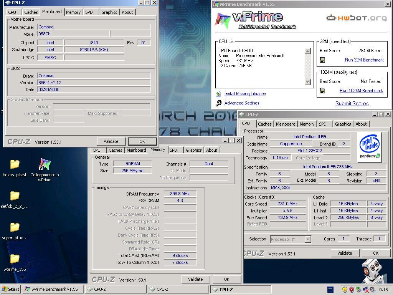Open the Processor #1 selection dropdown

pyautogui.click(x=308, y=239)
